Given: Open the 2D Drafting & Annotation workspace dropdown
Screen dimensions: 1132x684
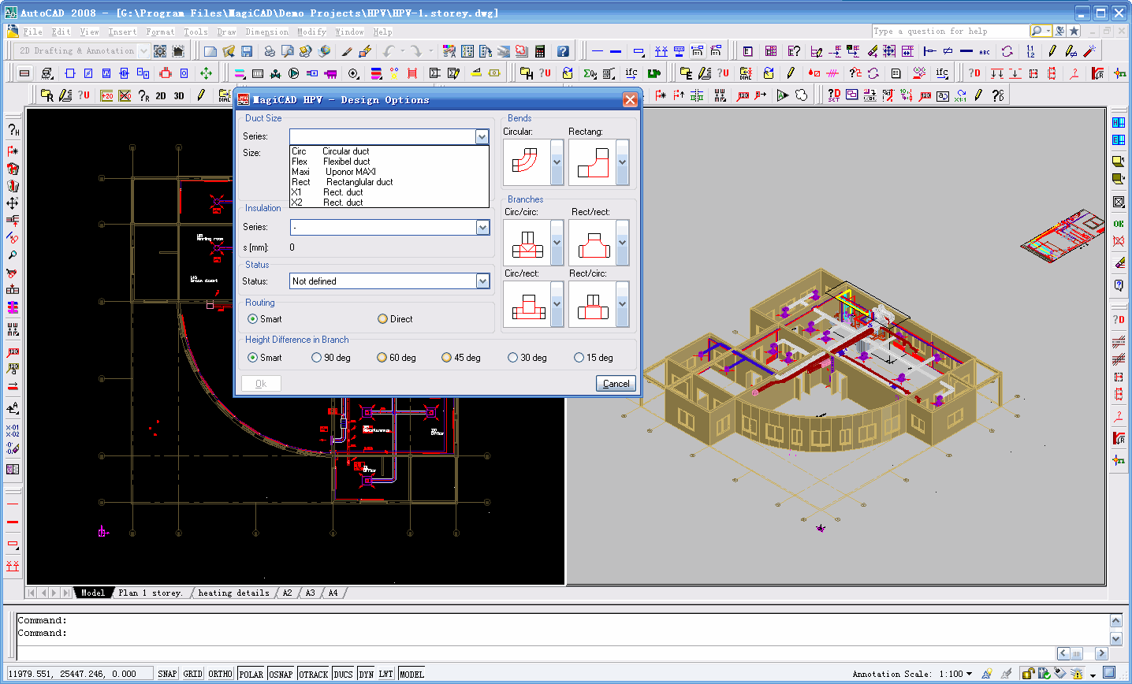Looking at the screenshot, I should (143, 51).
